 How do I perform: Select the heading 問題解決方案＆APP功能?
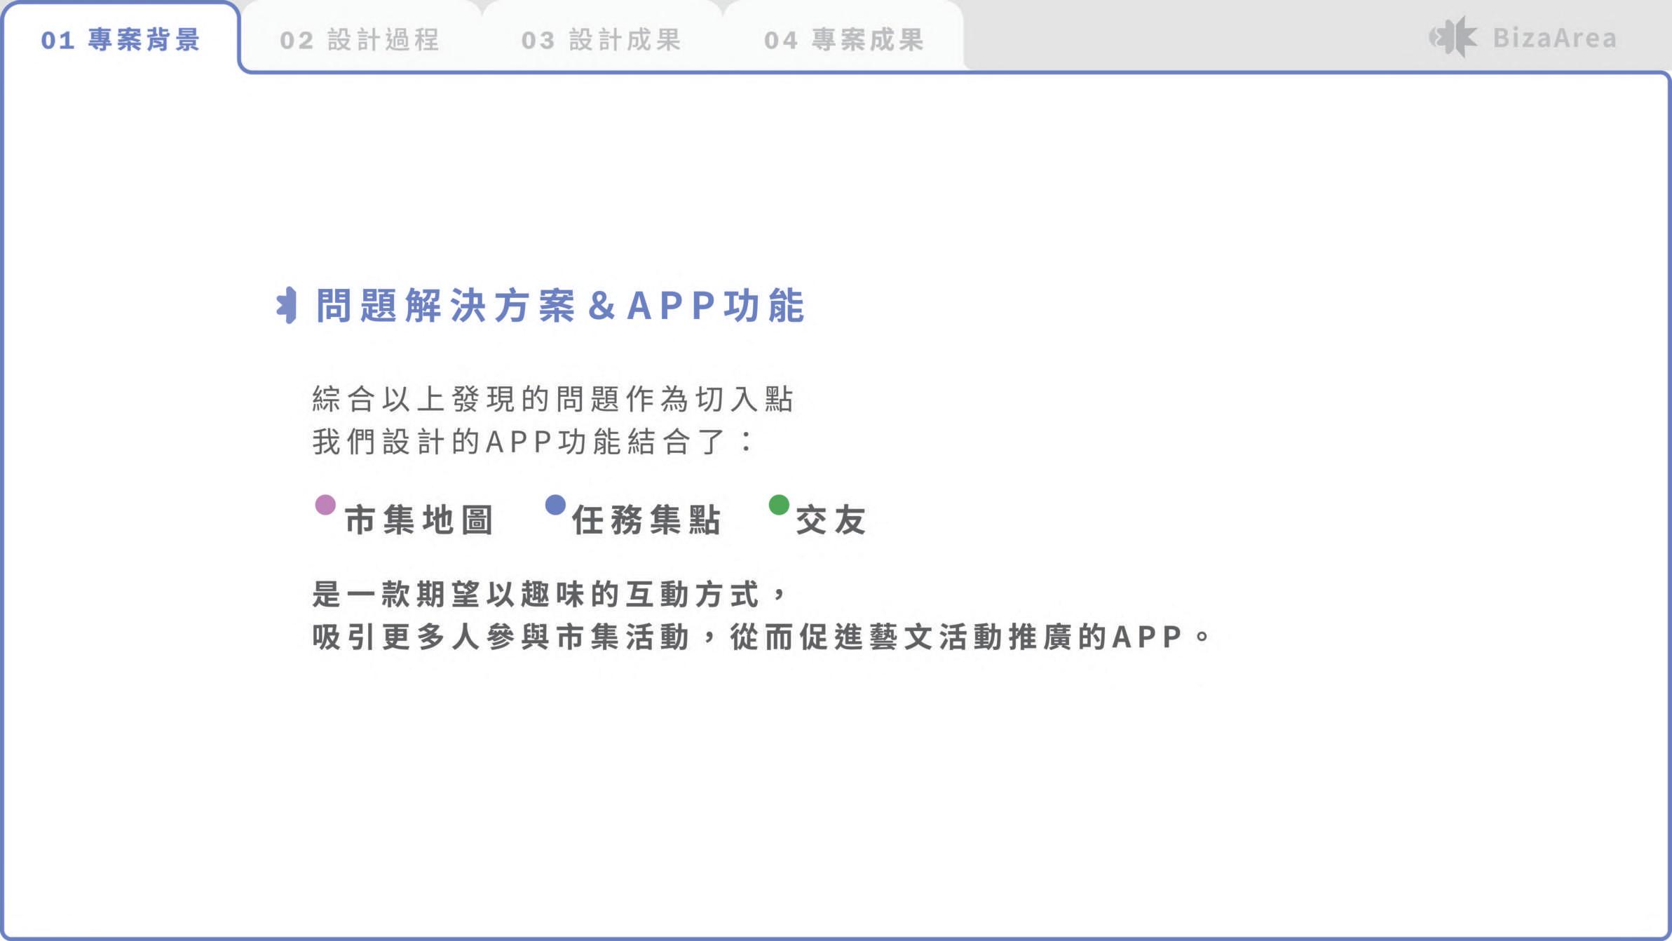(559, 306)
